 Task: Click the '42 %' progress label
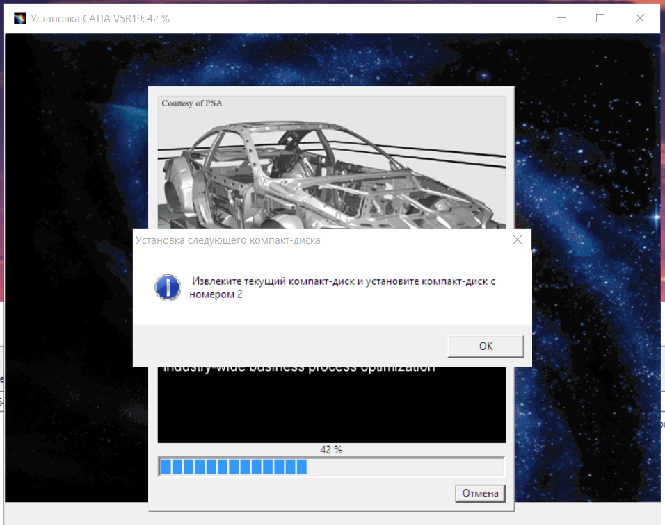coord(331,449)
